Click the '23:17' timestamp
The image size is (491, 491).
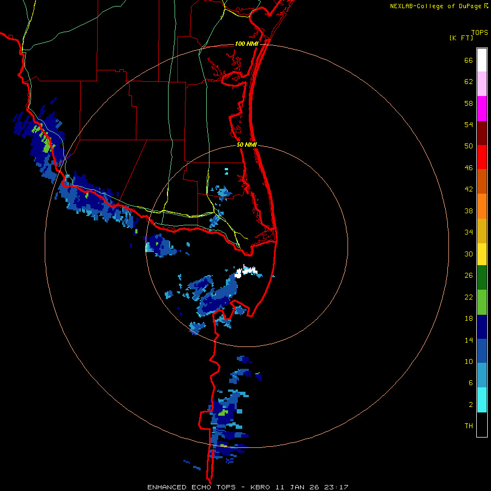[x=336, y=487]
